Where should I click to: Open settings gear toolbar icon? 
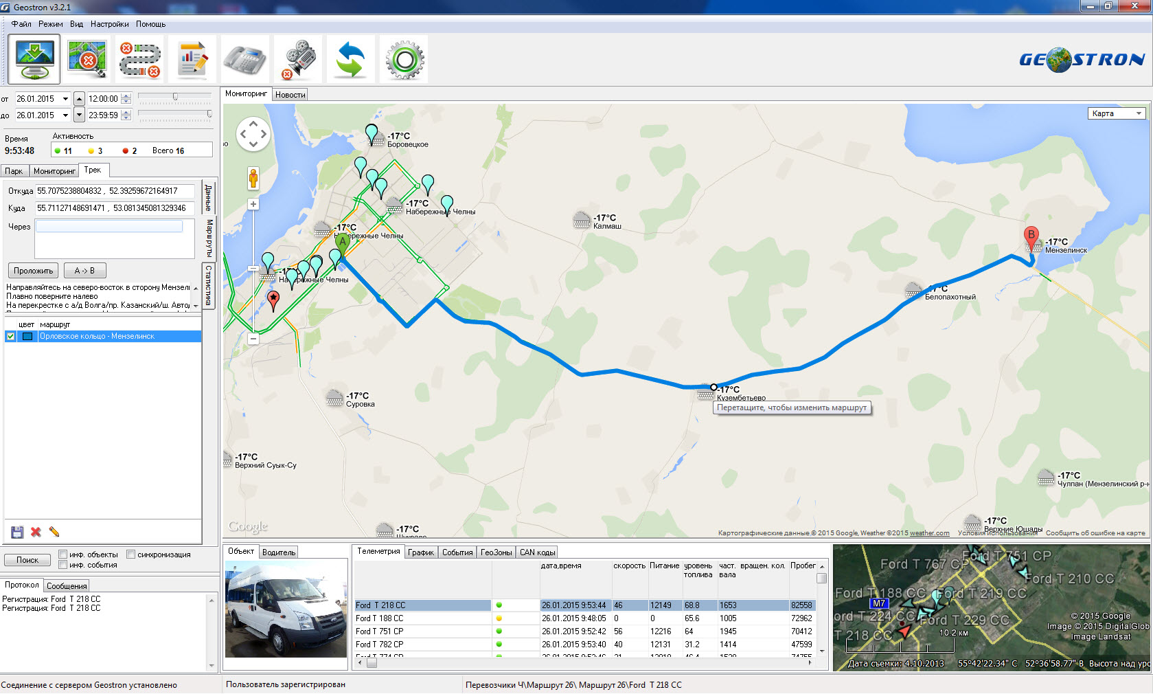point(404,59)
